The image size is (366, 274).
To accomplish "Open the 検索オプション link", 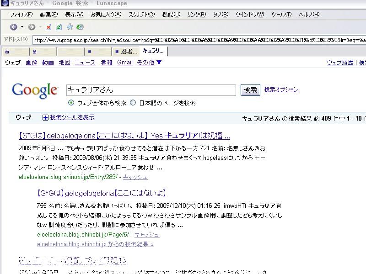I will 281,90.
